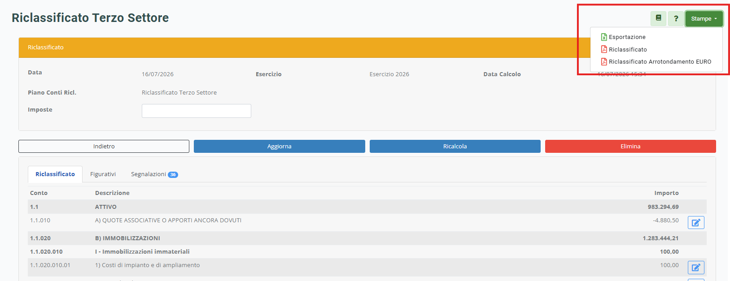Click the page title Riclassificato Terzo Settore
The height and width of the screenshot is (281, 730).
pos(90,18)
